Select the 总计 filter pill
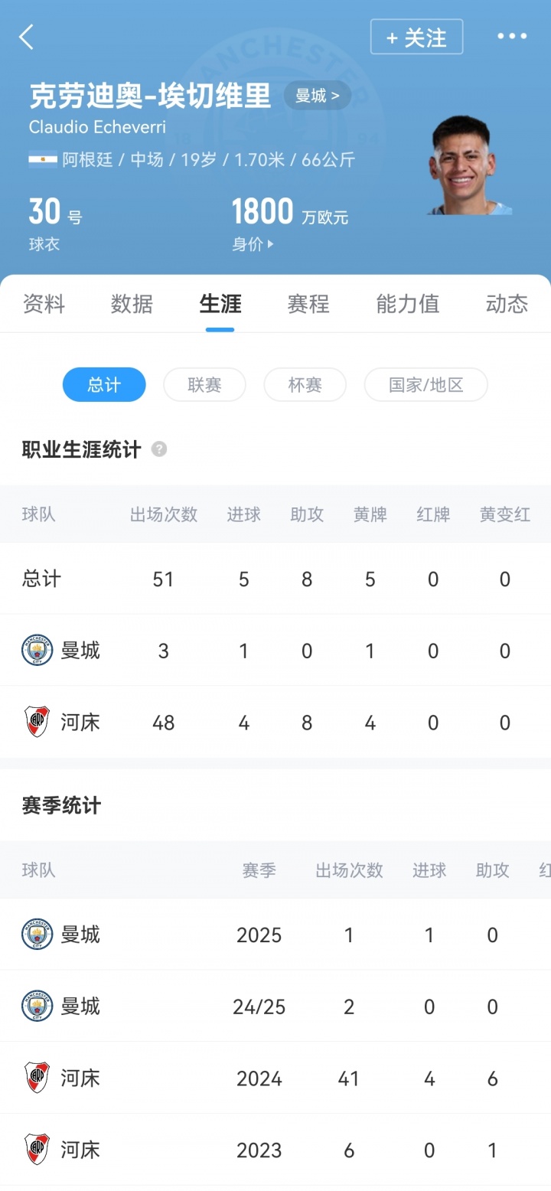551x1191 pixels. (x=104, y=385)
